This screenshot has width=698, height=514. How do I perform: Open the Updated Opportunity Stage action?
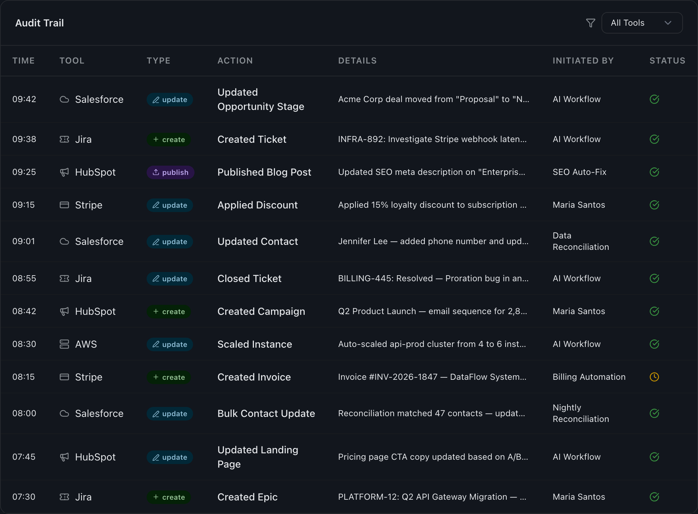[261, 100]
